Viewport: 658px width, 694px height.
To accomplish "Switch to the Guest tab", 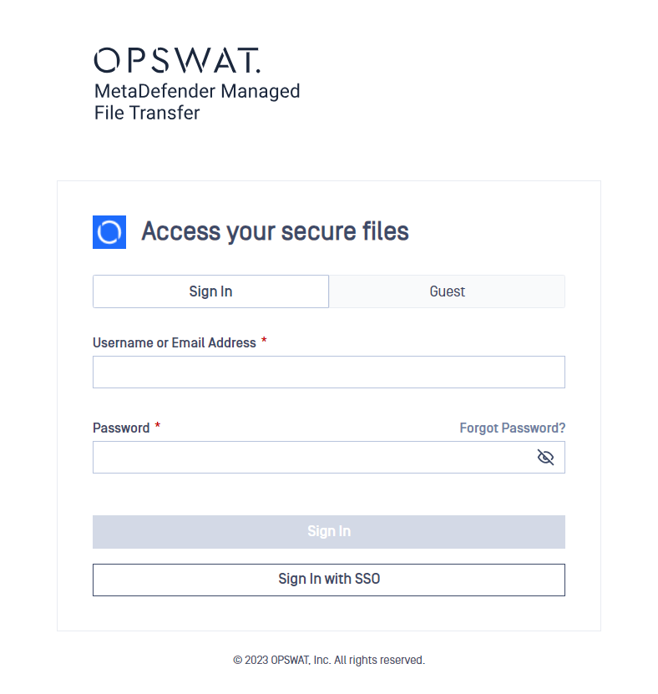I will coord(447,291).
